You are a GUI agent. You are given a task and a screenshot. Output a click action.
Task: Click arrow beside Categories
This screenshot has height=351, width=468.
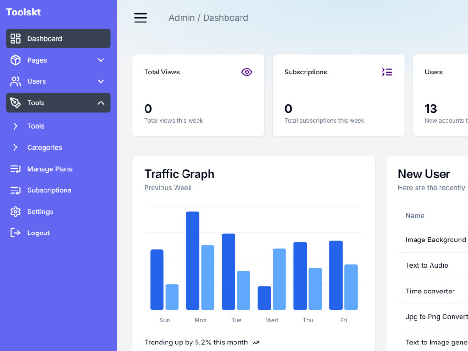click(15, 147)
